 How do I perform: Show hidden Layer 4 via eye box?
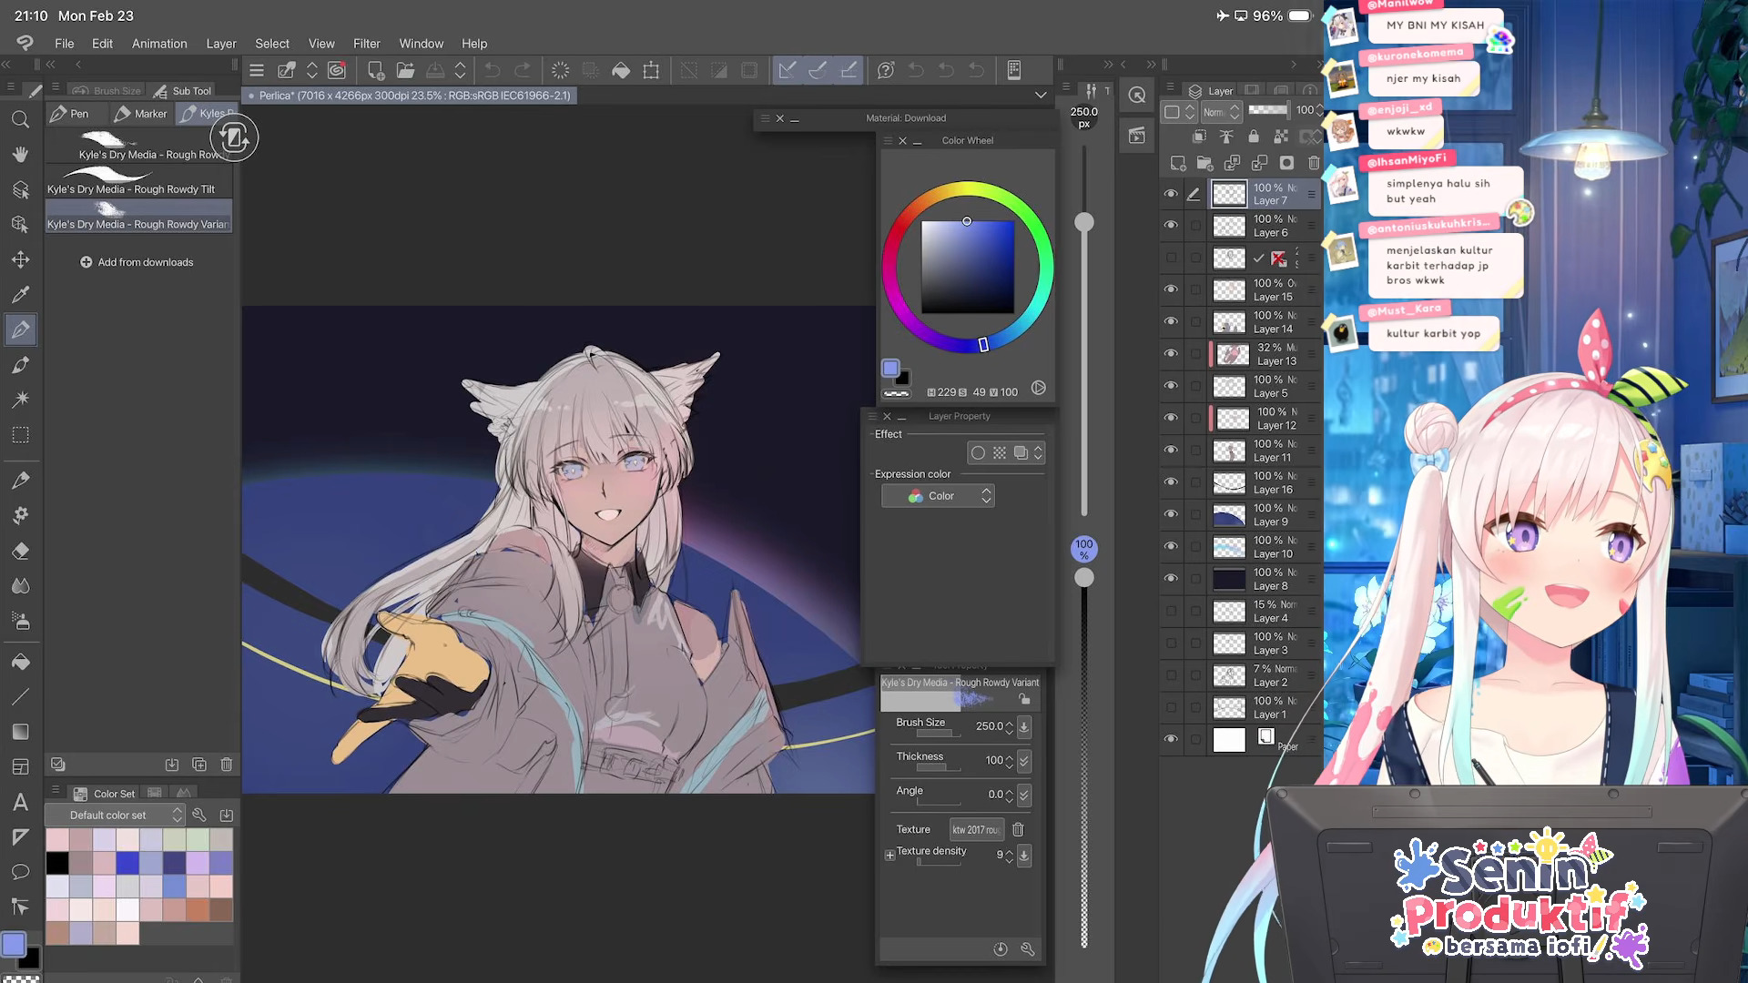coord(1171,611)
